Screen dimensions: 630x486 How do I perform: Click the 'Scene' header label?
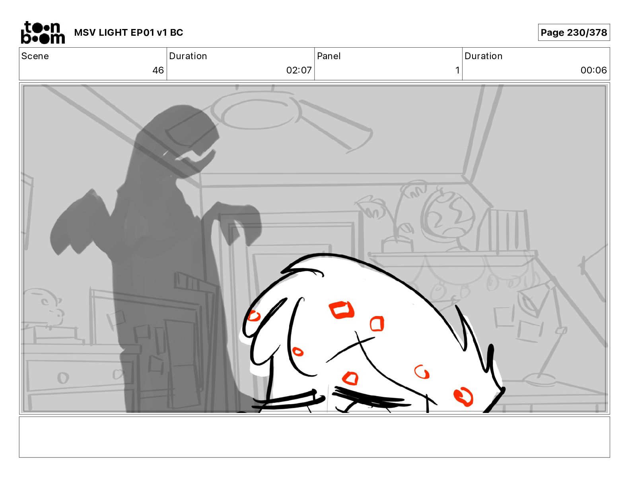pyautogui.click(x=35, y=56)
